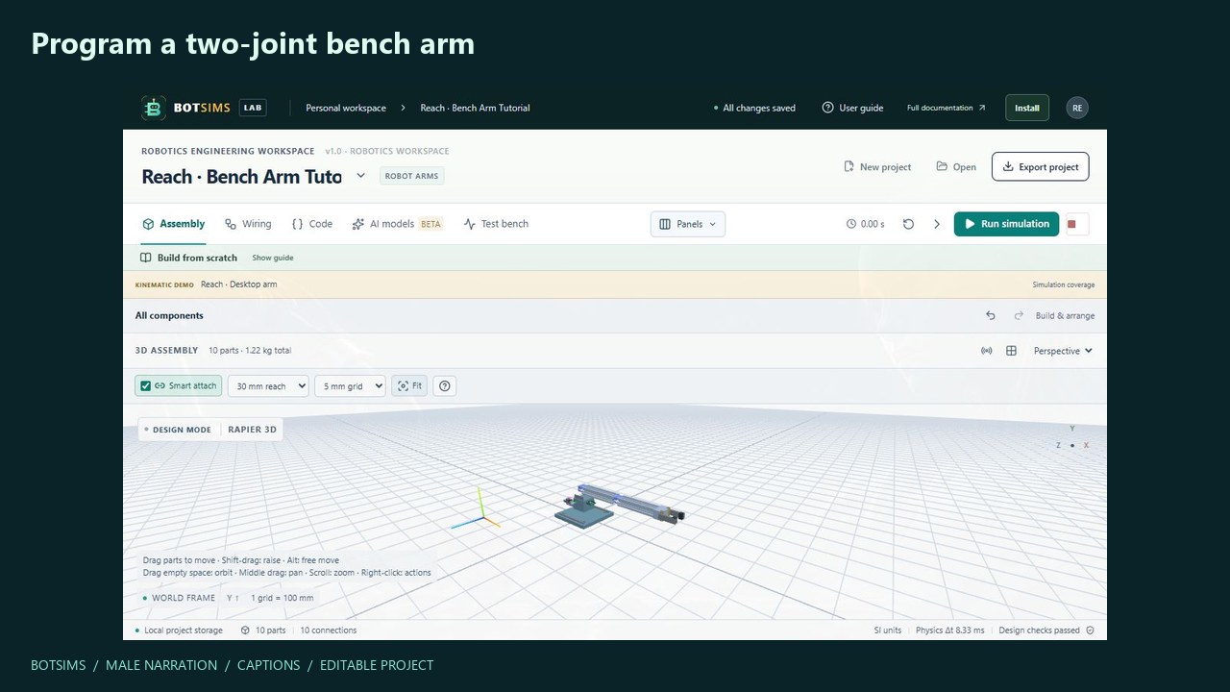Toggle the Smart attach checkbox

click(x=146, y=385)
